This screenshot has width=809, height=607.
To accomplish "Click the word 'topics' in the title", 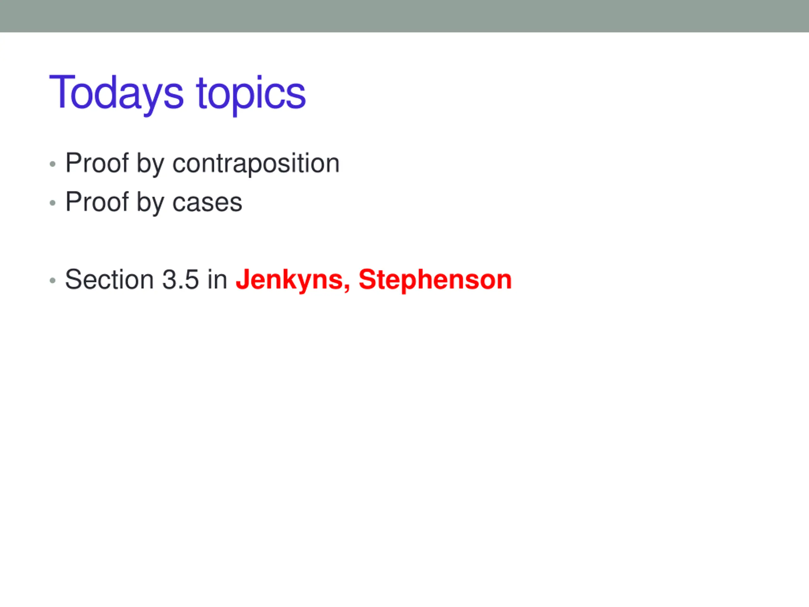I will coord(251,95).
